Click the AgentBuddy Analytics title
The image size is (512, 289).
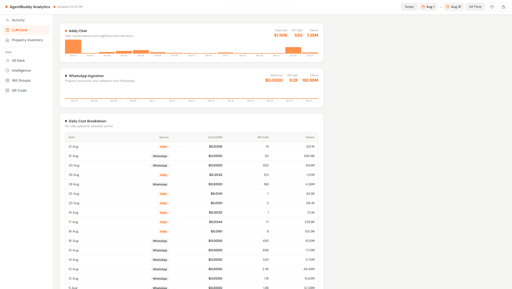30,7
